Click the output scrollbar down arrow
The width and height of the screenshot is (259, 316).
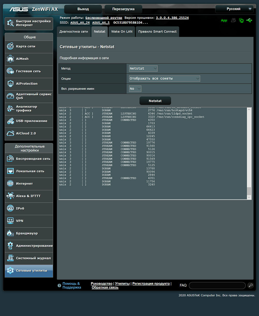[x=249, y=197]
